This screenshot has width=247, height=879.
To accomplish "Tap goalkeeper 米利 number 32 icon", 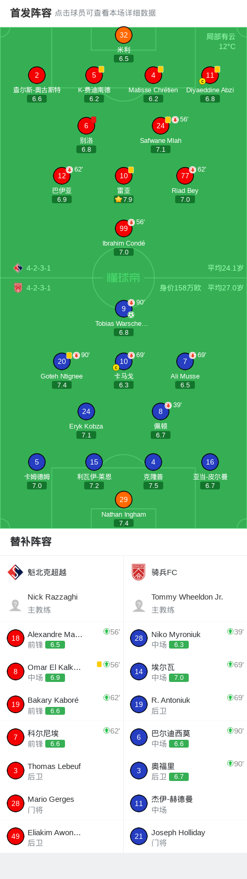I will coord(123,35).
